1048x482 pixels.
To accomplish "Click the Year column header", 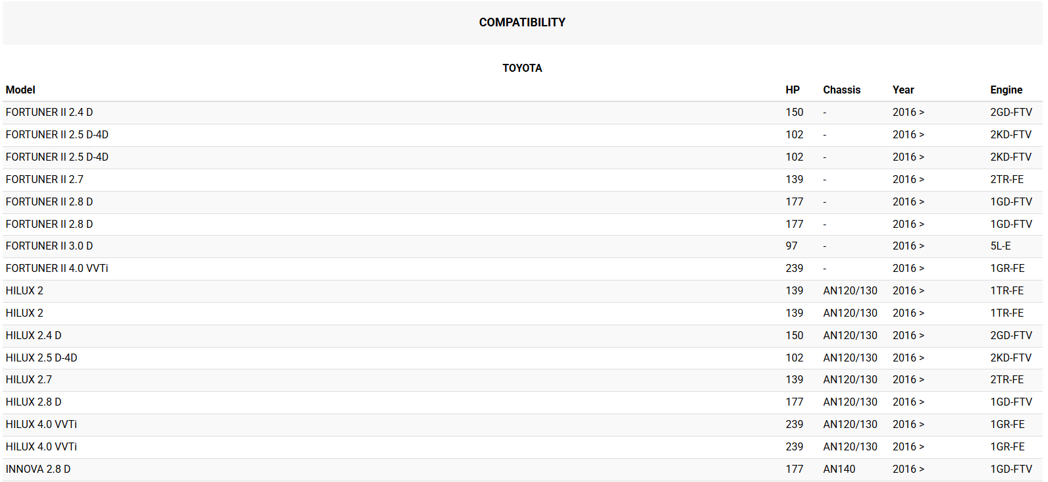I will tap(903, 90).
